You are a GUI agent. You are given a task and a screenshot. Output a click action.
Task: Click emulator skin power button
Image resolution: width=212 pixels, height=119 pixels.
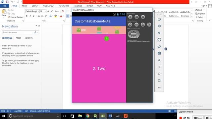click(x=143, y=17)
